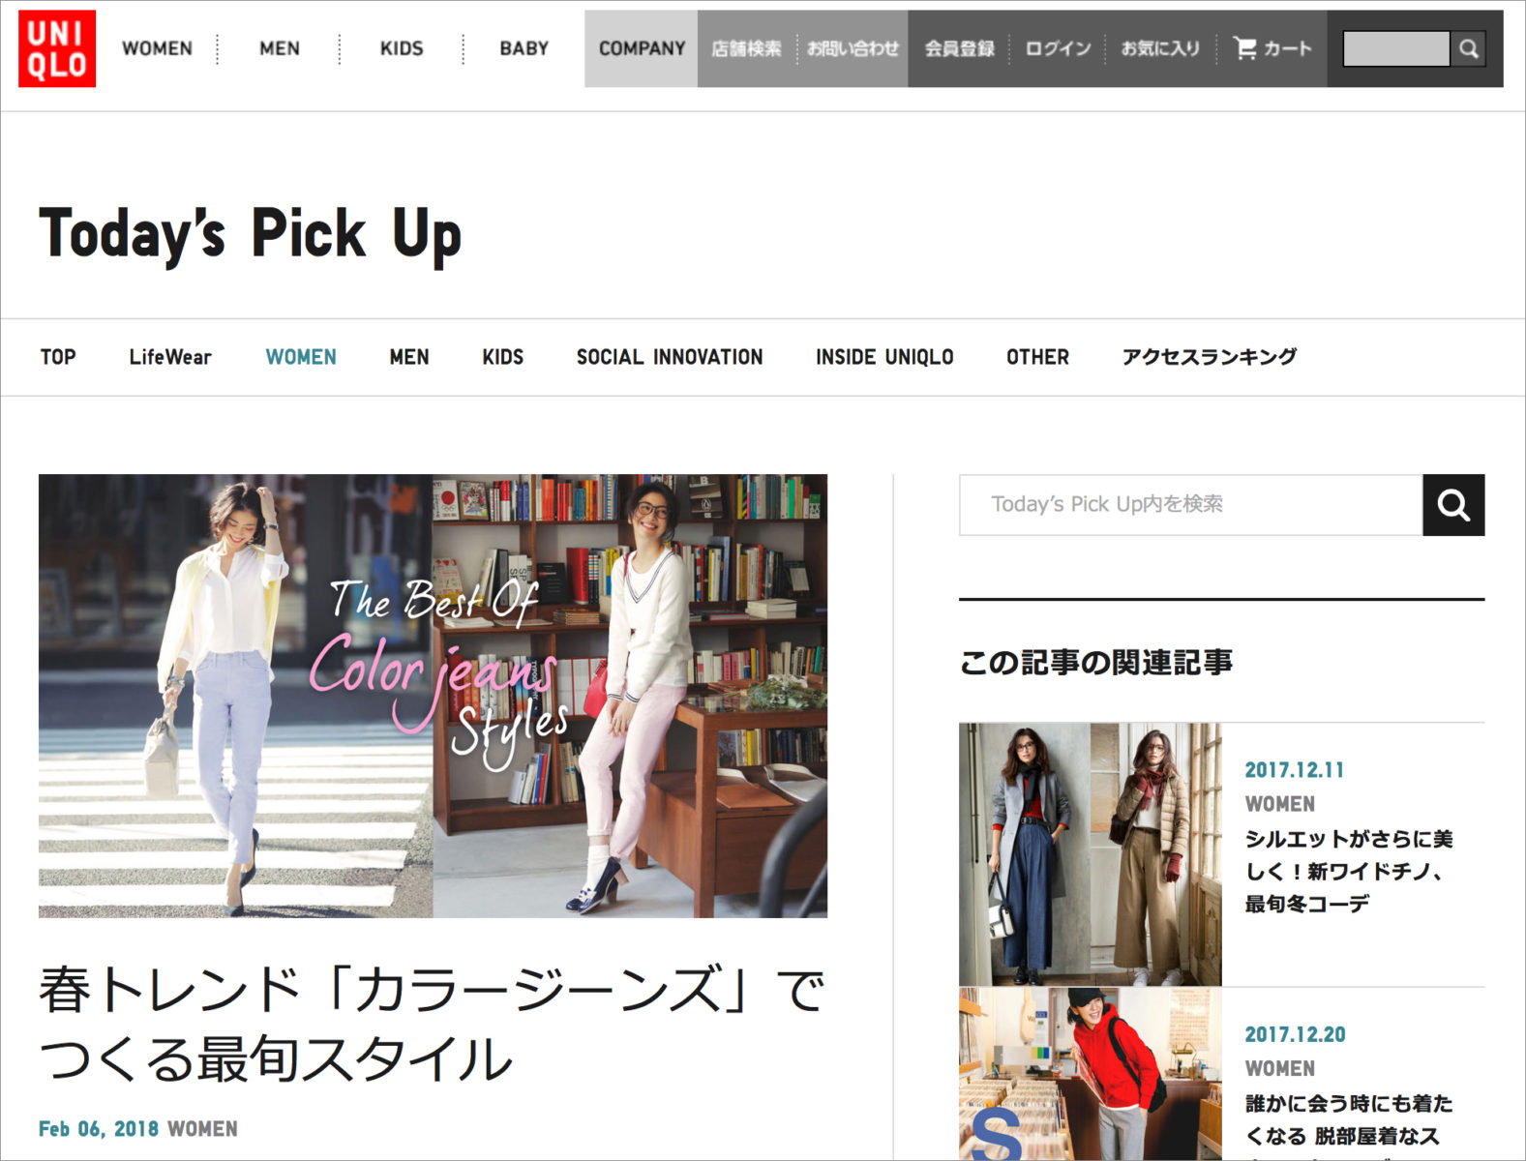The image size is (1526, 1161).
Task: Click WOMEN tag of the 2017.12.11 article
Action: point(1279,804)
